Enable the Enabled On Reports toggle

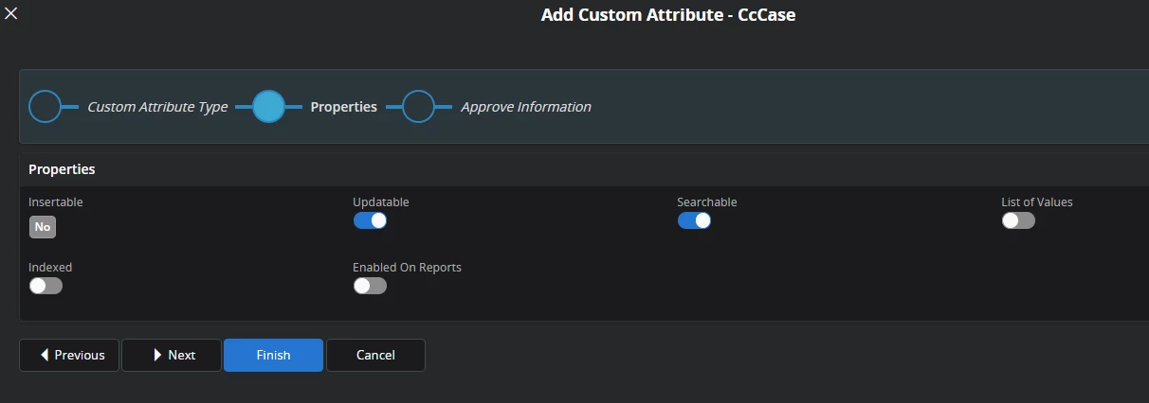(370, 286)
